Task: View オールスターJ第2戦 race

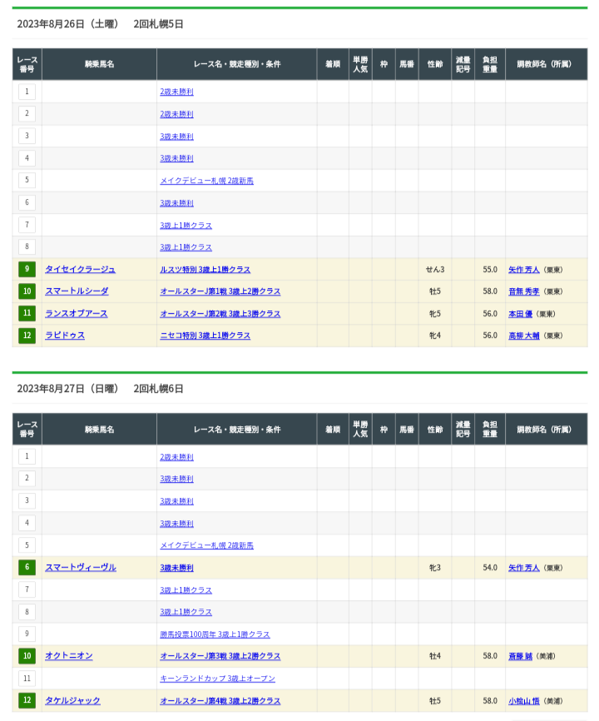Action: 220,314
